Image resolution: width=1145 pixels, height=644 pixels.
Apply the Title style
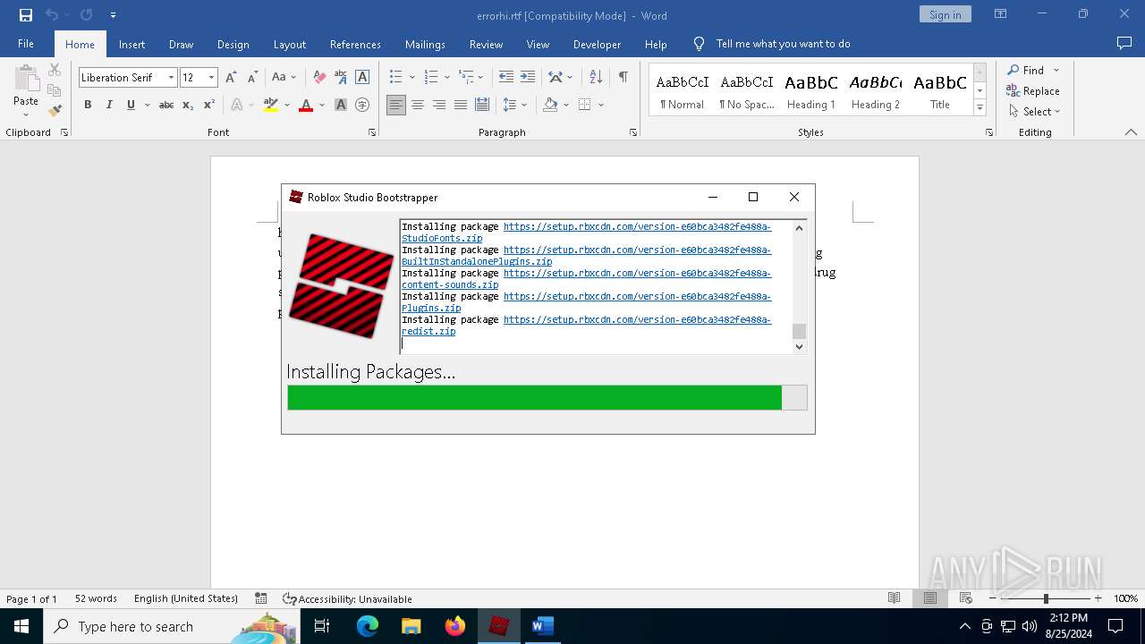[940, 90]
